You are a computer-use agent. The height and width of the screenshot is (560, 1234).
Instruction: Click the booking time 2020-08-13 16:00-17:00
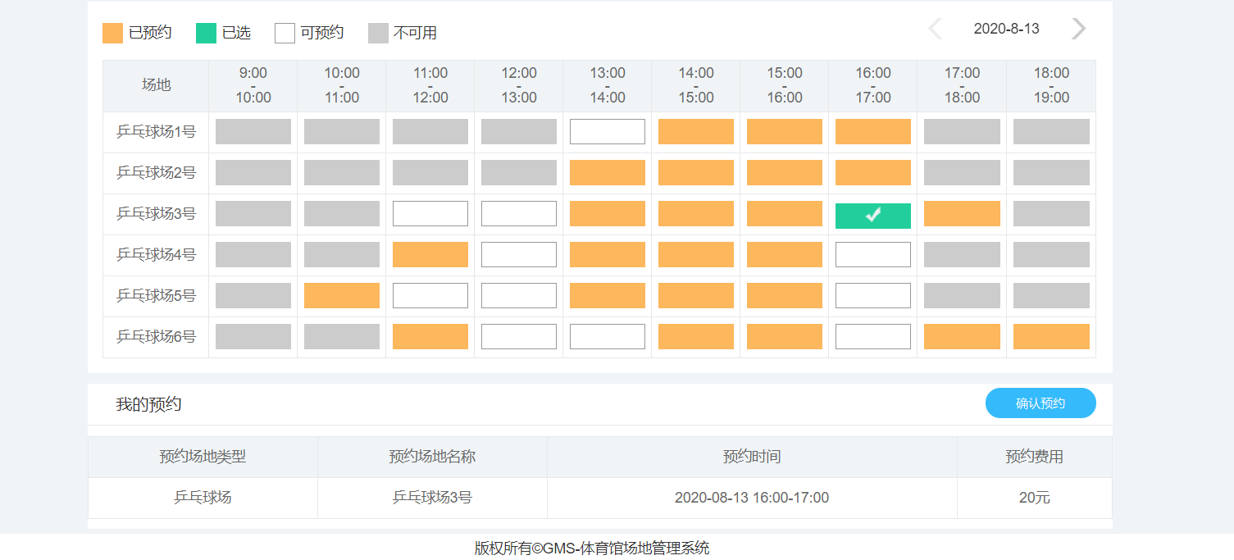point(752,498)
